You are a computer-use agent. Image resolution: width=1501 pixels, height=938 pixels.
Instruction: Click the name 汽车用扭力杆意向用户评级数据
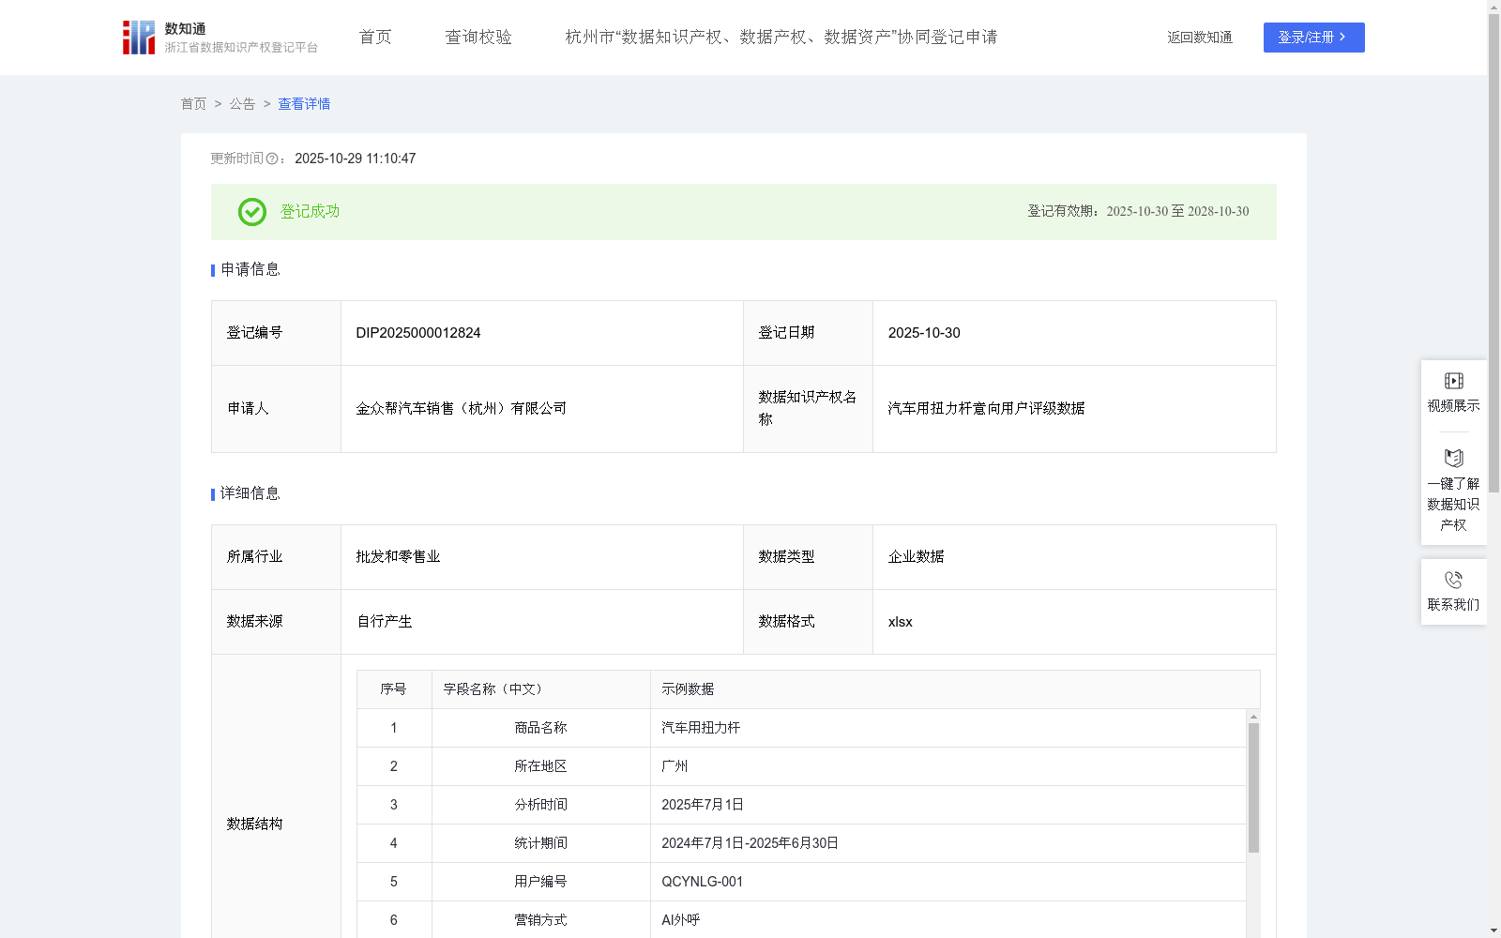tap(986, 409)
